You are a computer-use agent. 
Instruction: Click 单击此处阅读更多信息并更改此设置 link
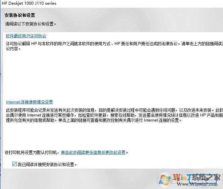click(93, 152)
